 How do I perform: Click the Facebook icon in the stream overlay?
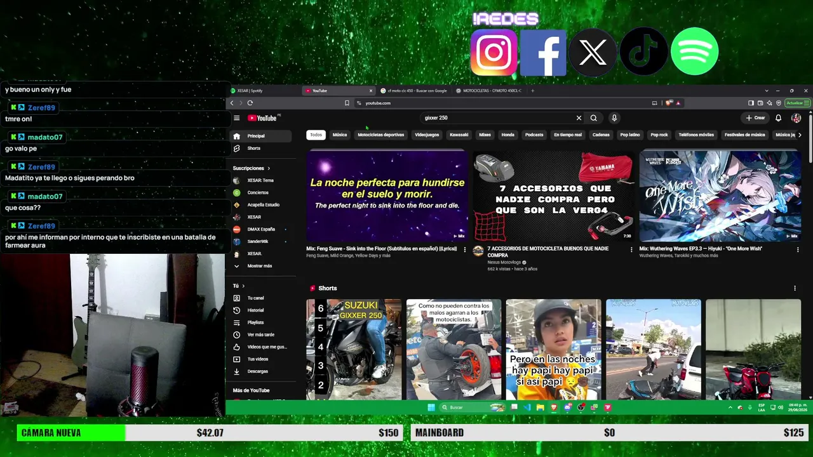pos(543,52)
